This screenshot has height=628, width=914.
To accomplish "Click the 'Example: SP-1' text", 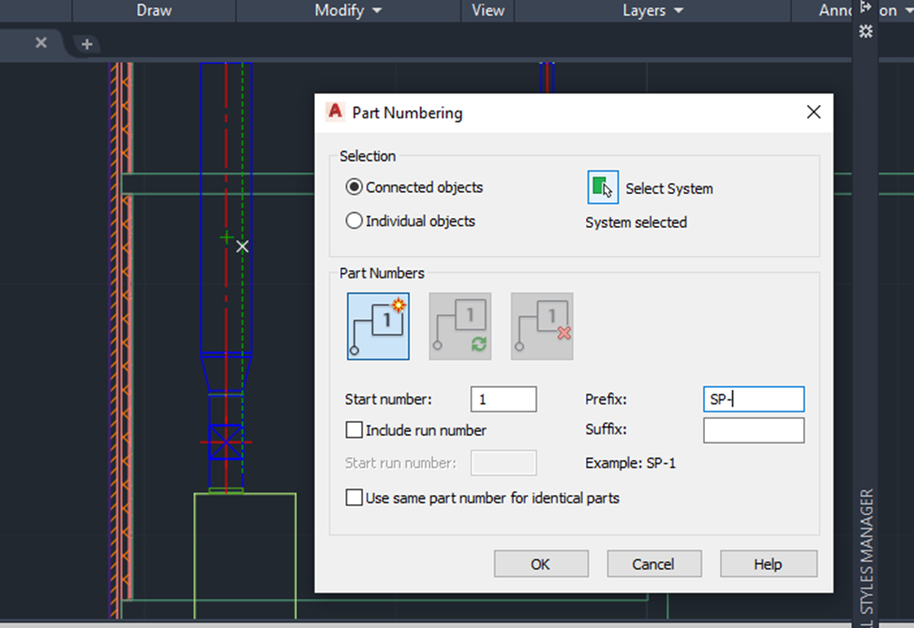I will 631,463.
